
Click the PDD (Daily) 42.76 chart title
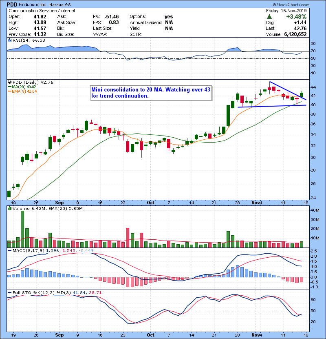tap(33, 82)
